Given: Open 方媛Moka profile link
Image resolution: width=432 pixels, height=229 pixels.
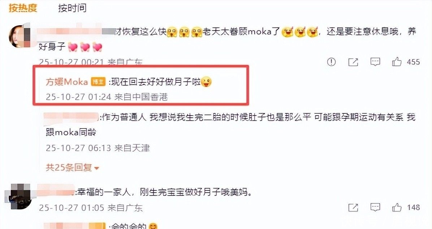Looking at the screenshot, I should (x=67, y=82).
